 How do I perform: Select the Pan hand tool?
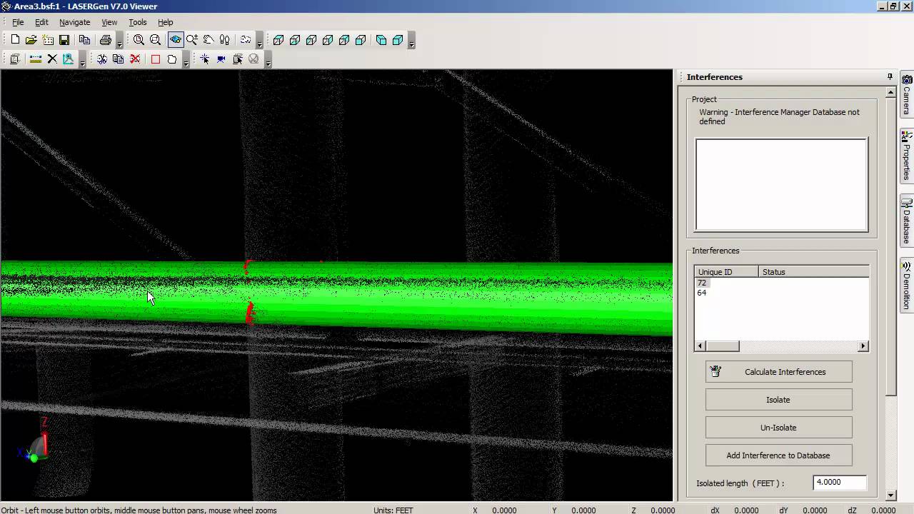point(209,40)
